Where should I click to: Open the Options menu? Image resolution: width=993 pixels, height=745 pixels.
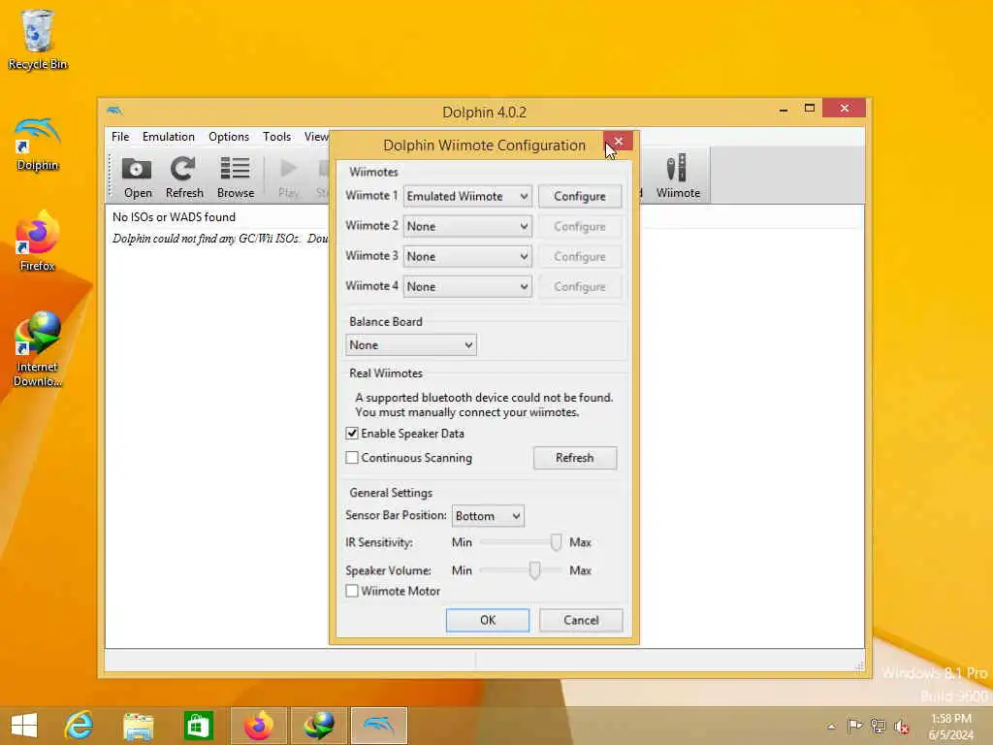[x=229, y=136]
